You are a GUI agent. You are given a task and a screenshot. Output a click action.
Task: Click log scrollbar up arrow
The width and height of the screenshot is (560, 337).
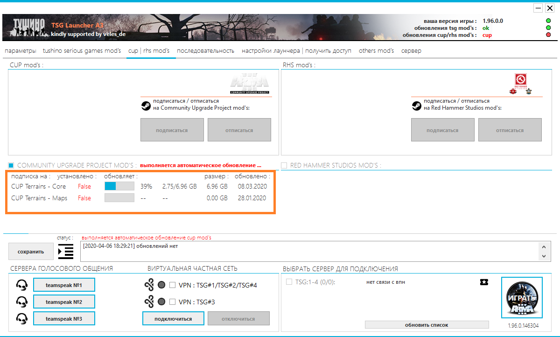coord(544,246)
